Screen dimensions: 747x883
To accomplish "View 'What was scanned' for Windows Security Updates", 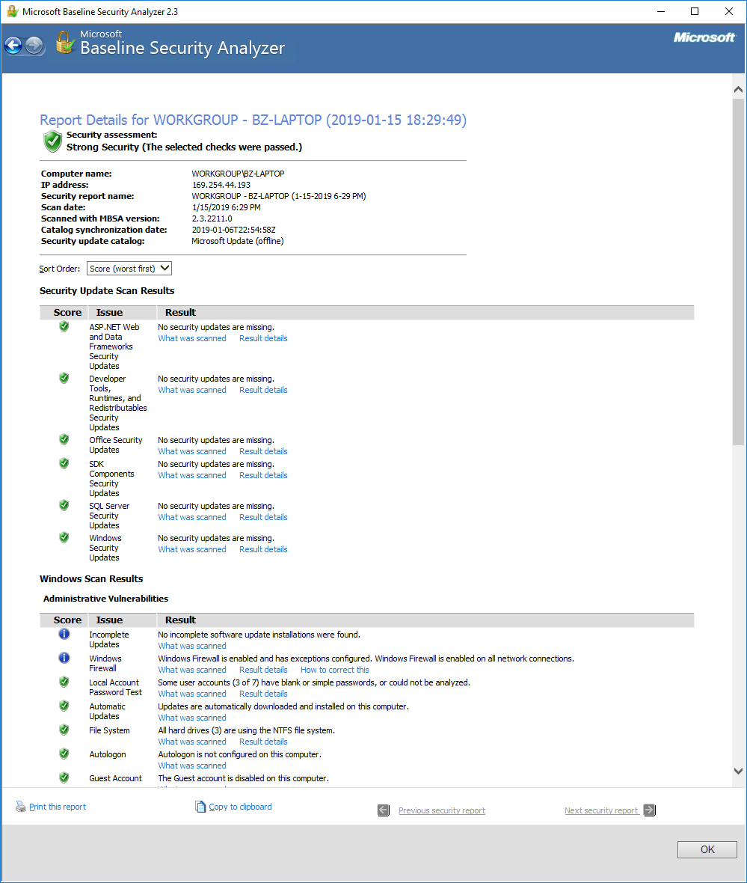I will coord(192,549).
